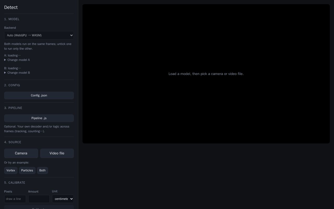This screenshot has height=209, width=334.
Task: Open the Backend dropdown
Action: click(39, 35)
